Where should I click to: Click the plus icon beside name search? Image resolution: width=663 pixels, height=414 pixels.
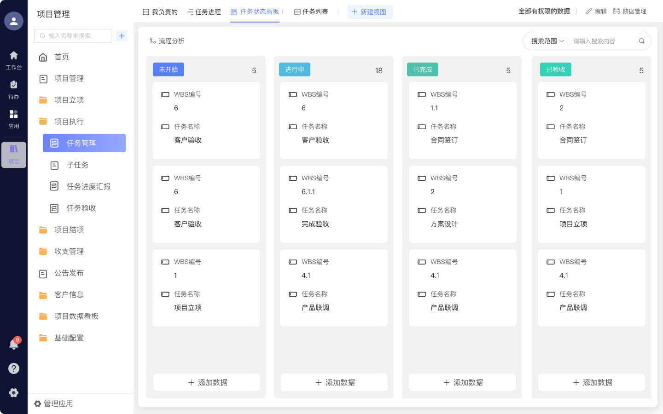tap(122, 36)
